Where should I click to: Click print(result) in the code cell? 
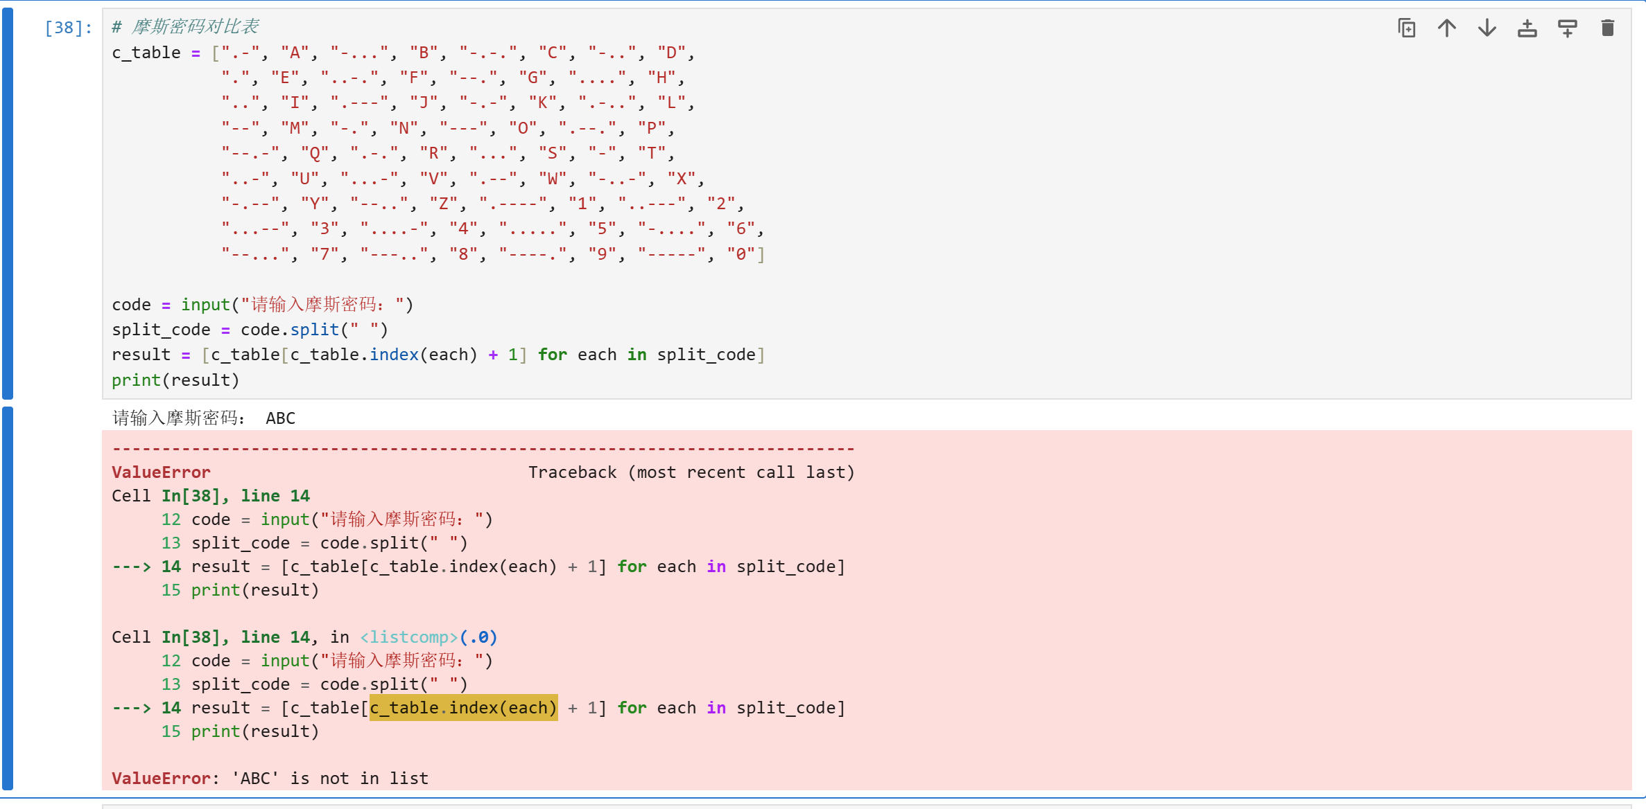tap(175, 380)
